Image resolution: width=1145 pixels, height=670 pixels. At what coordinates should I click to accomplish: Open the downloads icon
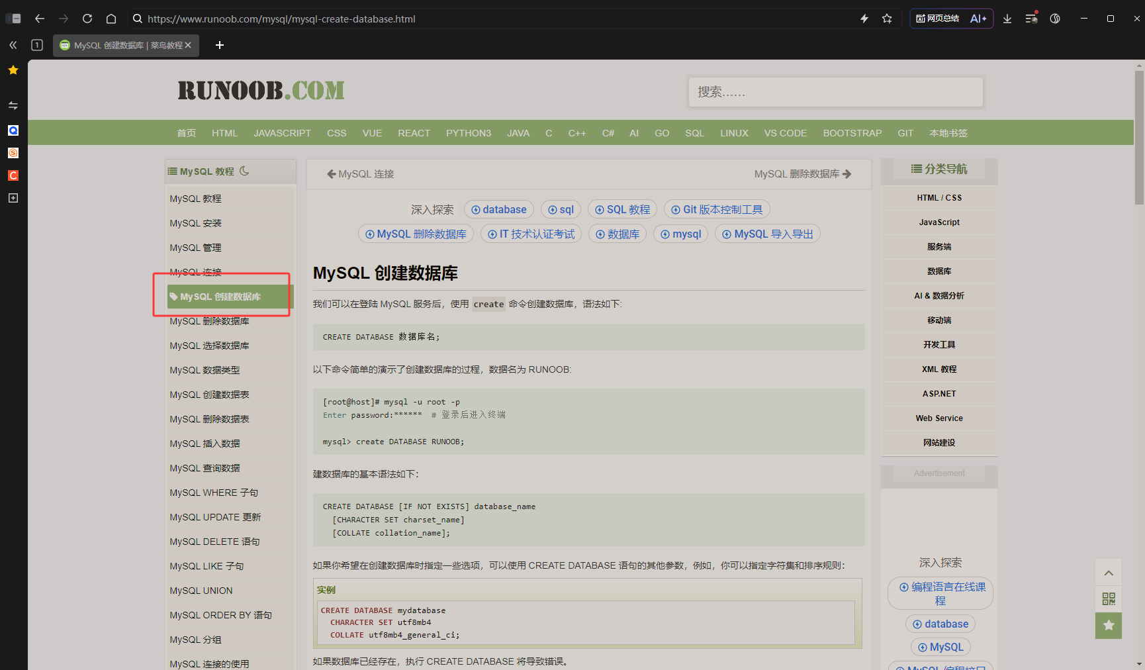pos(1007,19)
